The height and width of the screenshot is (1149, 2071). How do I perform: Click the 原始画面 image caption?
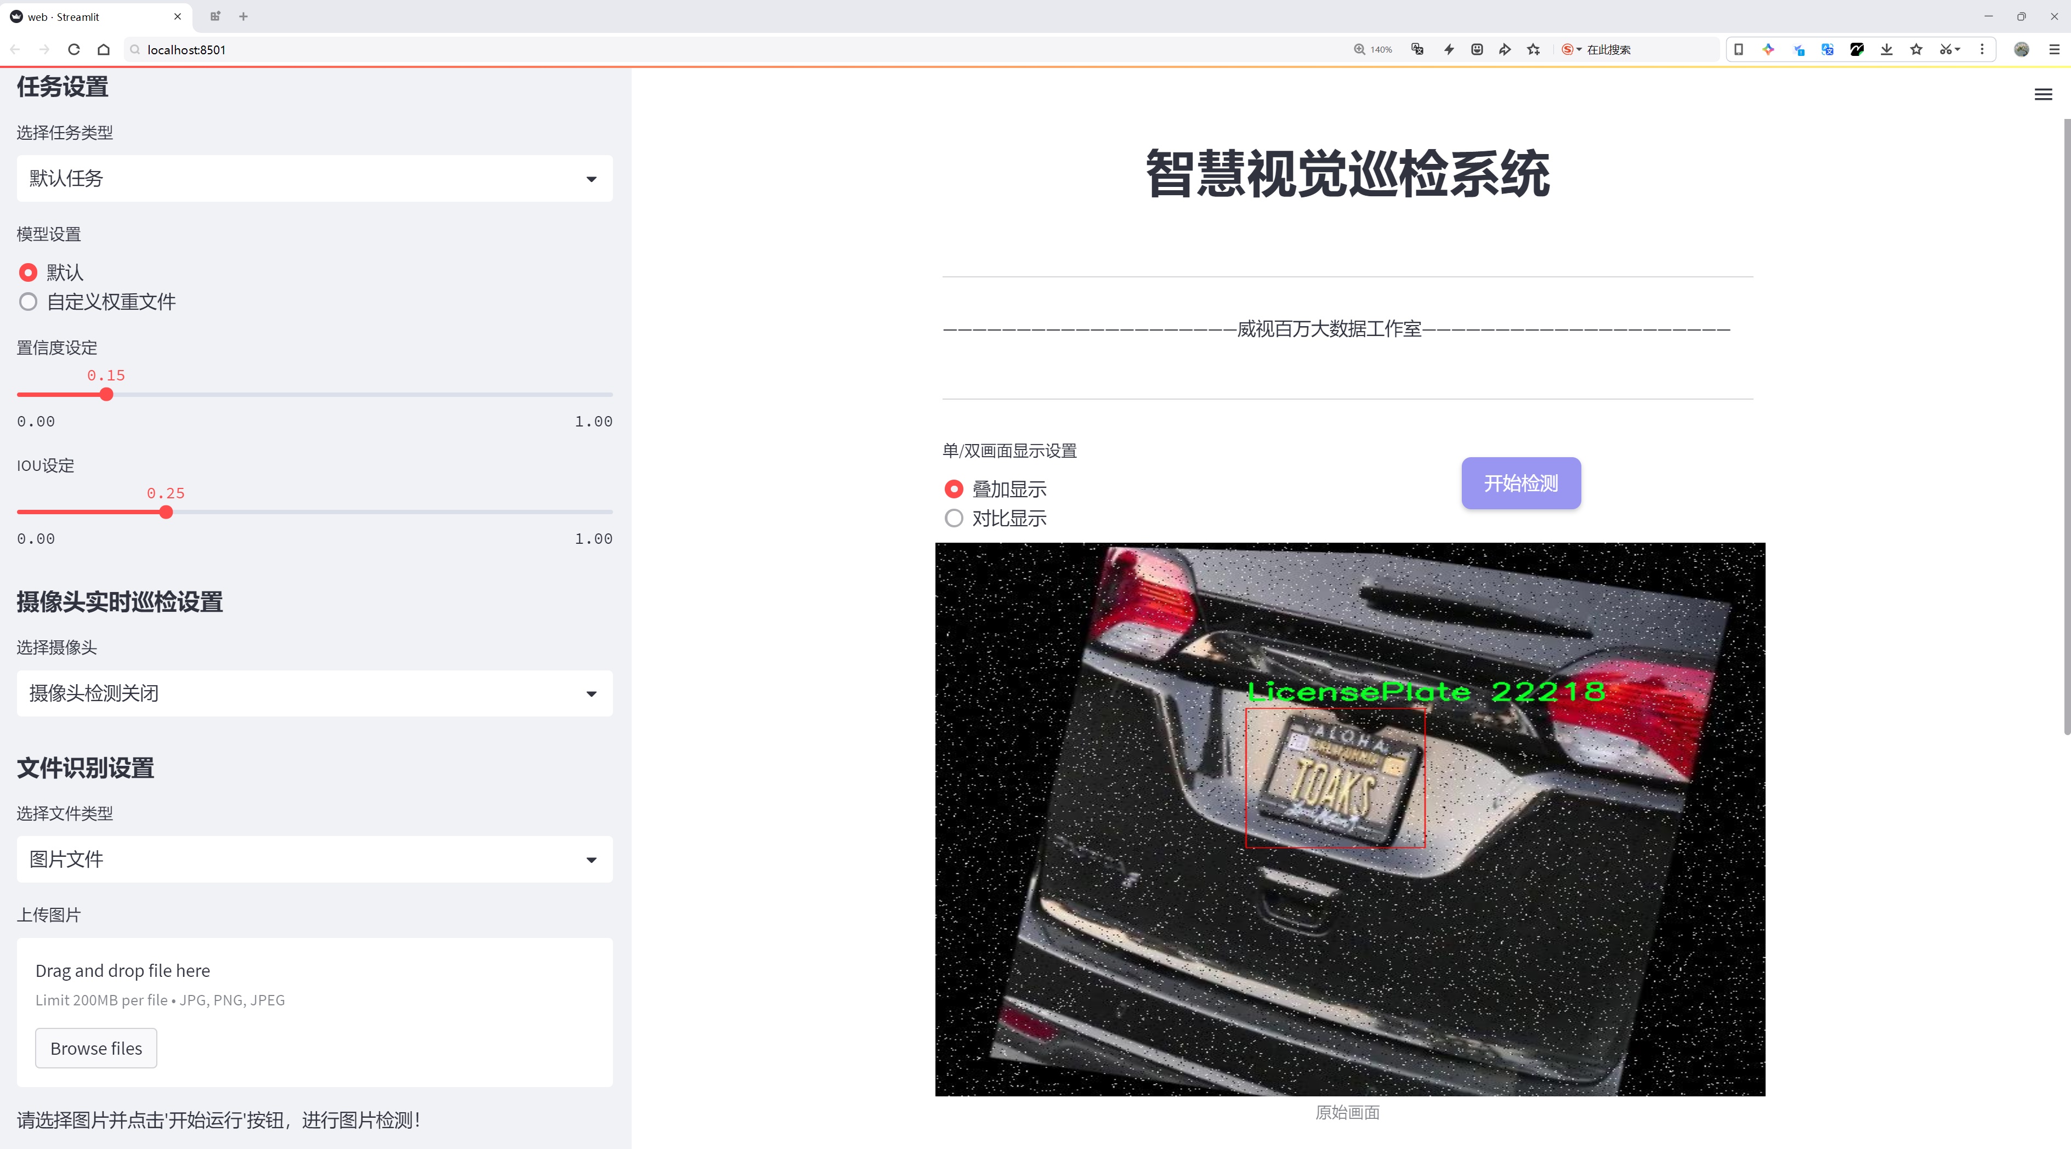(1347, 1112)
